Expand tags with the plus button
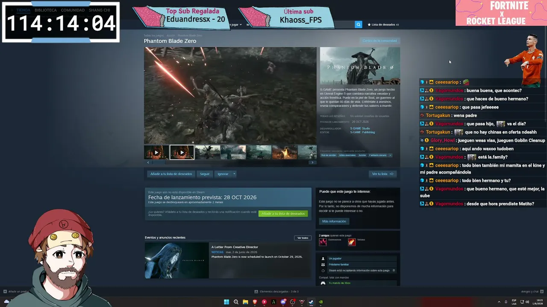The image size is (547, 307). coord(390,155)
